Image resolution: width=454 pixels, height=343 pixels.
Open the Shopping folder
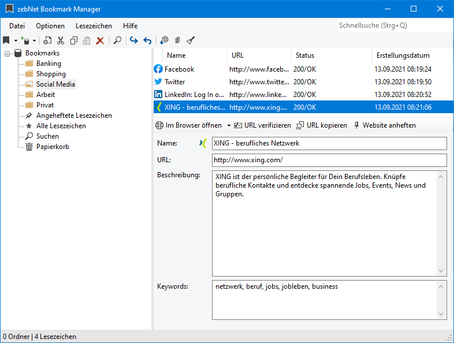pyautogui.click(x=51, y=74)
